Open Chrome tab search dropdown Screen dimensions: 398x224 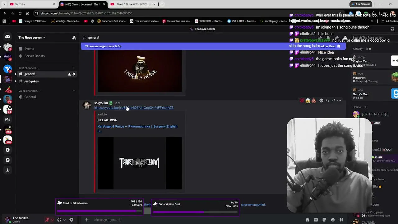[4, 4]
